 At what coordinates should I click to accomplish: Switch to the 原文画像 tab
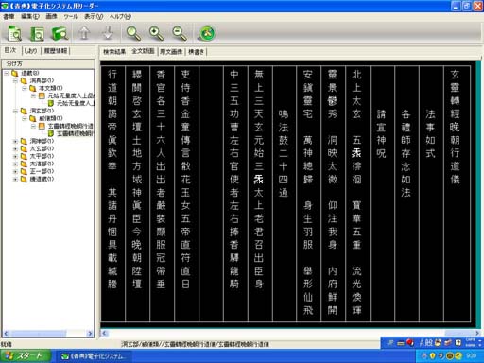click(171, 52)
